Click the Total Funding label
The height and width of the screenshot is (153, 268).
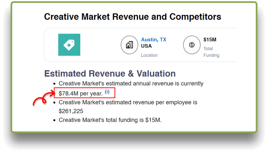[211, 52]
